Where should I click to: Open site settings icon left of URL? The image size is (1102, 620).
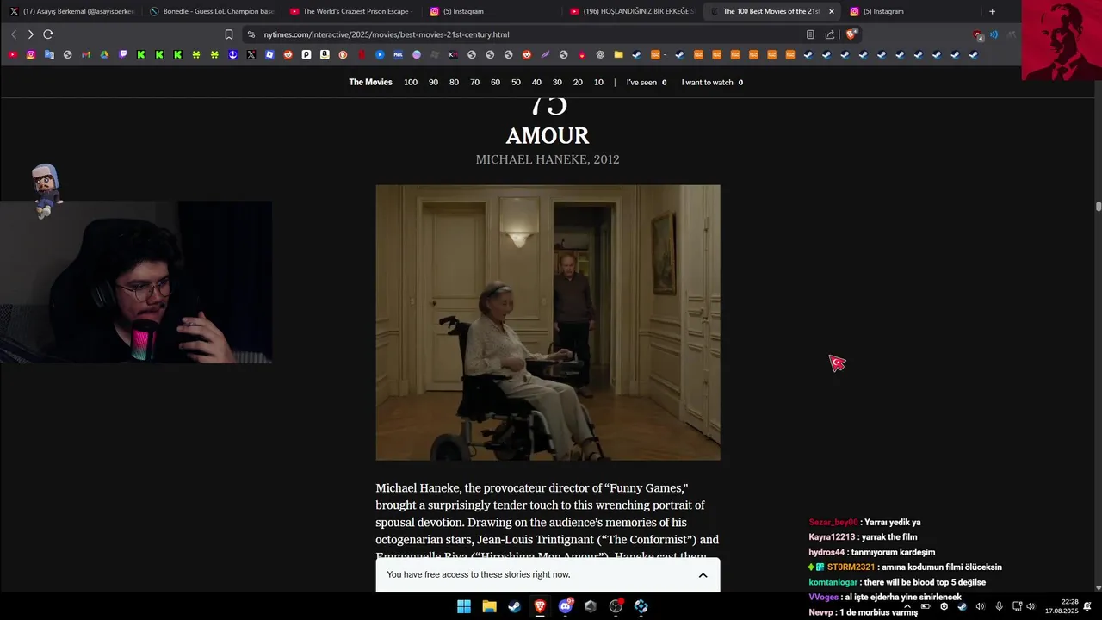[x=251, y=34]
